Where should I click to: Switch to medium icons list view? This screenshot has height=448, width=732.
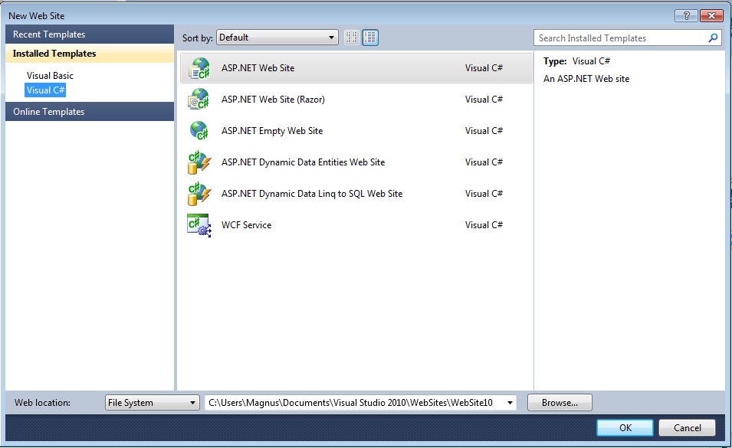click(370, 38)
